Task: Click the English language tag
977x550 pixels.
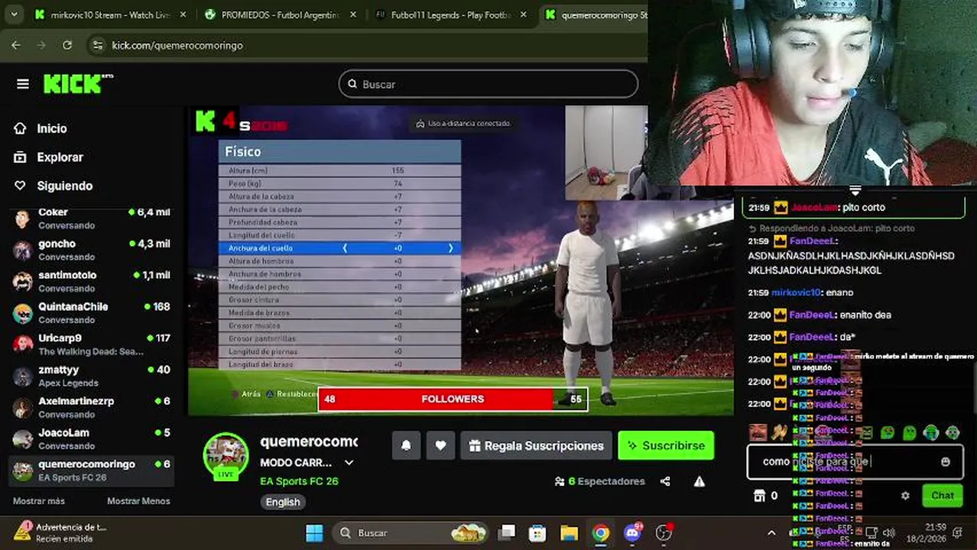Action: tap(283, 502)
